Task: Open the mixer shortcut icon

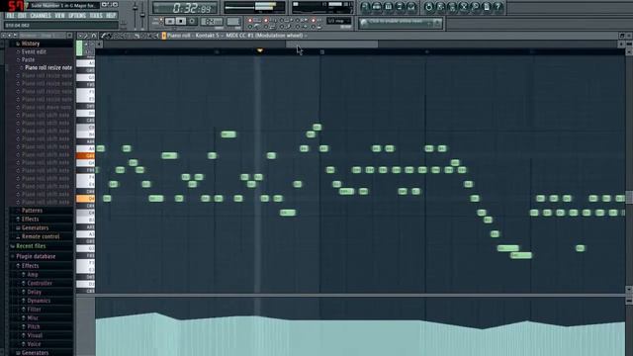Action: pyautogui.click(x=411, y=7)
